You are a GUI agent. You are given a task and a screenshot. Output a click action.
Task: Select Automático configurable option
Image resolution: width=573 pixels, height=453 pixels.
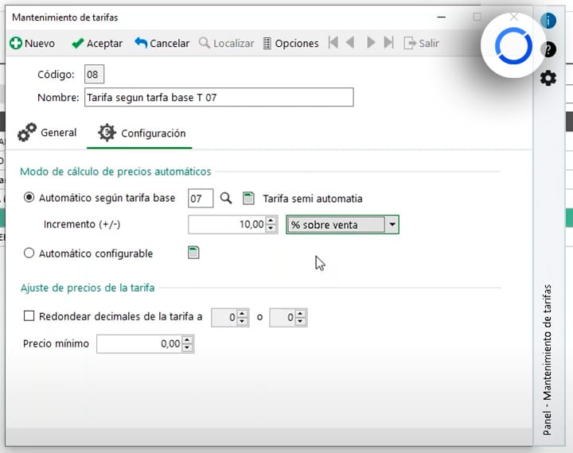[x=29, y=253]
